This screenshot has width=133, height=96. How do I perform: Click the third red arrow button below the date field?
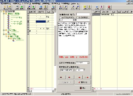tap(79, 77)
